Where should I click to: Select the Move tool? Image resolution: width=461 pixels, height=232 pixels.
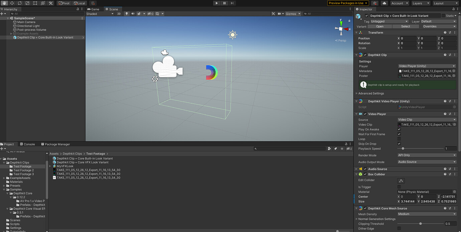coord(12,3)
